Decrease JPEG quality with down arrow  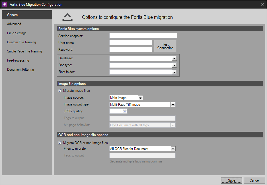[x=125, y=112]
